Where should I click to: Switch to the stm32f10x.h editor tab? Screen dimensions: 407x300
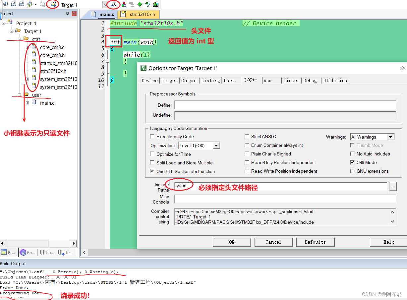tap(138, 14)
